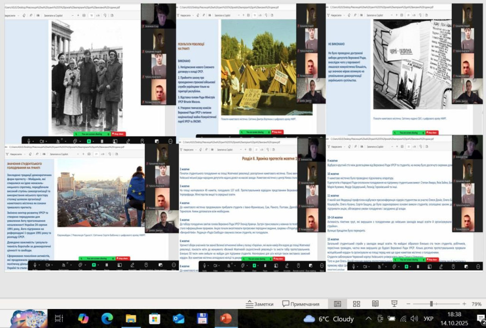The width and height of the screenshot is (486, 328).
Task: Open Task View on the taskbar
Action: 59,319
